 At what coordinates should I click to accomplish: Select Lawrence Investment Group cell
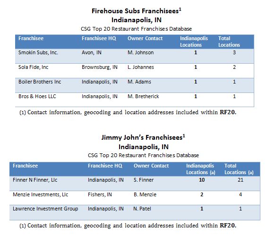tap(45, 209)
